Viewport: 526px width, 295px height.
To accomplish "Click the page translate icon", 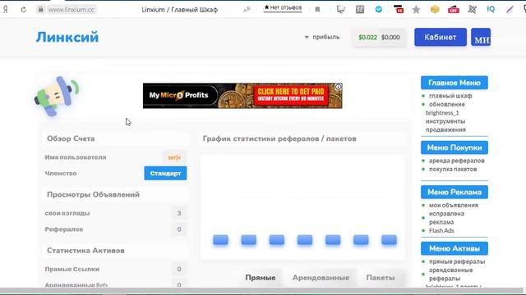I will [247, 10].
